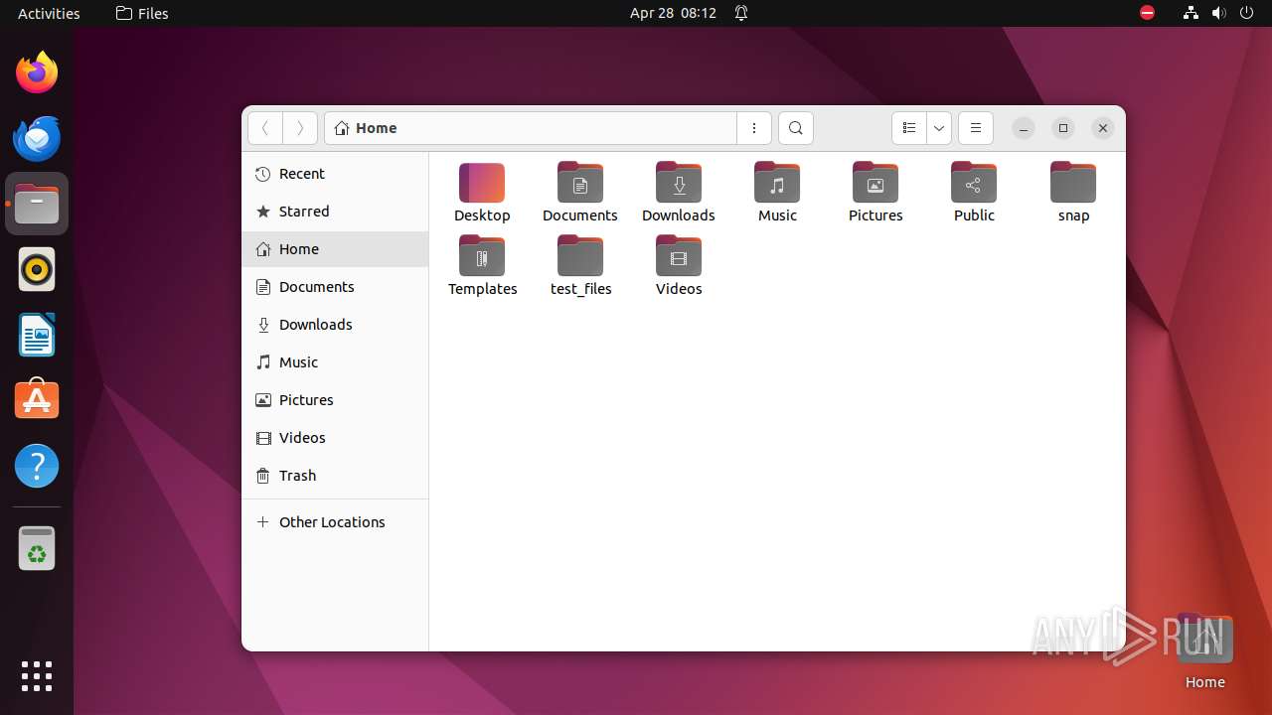
Task: Open Ubuntu Software from the dock
Action: pyautogui.click(x=37, y=400)
